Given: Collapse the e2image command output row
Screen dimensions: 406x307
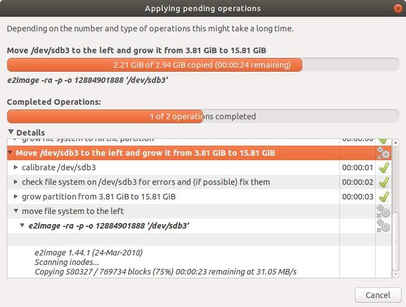Looking at the screenshot, I should pyautogui.click(x=22, y=226).
